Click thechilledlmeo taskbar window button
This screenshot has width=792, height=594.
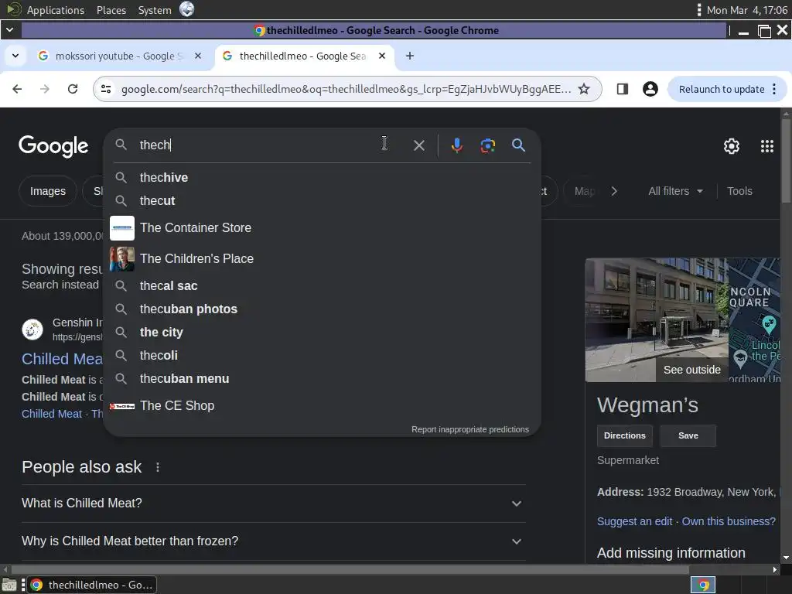92,585
